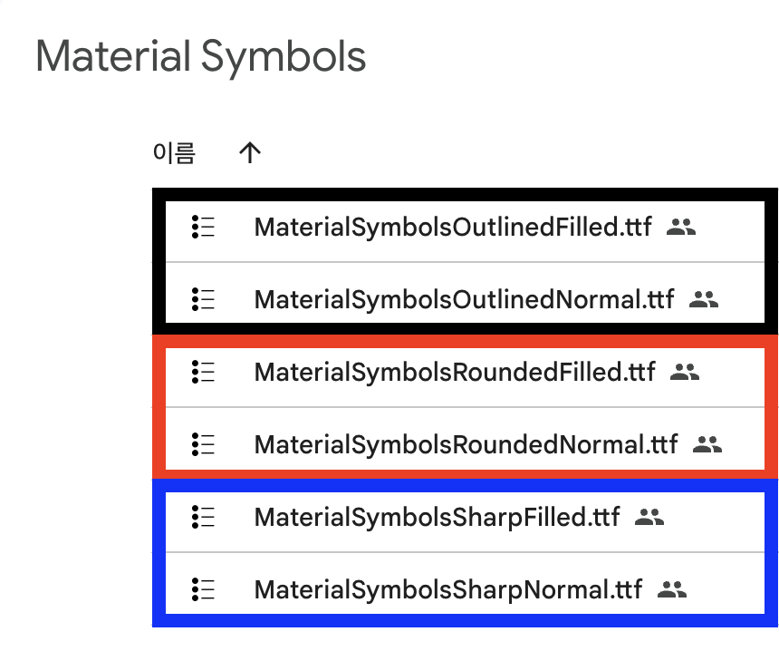Viewport: 779px width, 651px height.
Task: Select the MaterialSymbolsRoundedNormal.ttf row
Action: tap(465, 444)
